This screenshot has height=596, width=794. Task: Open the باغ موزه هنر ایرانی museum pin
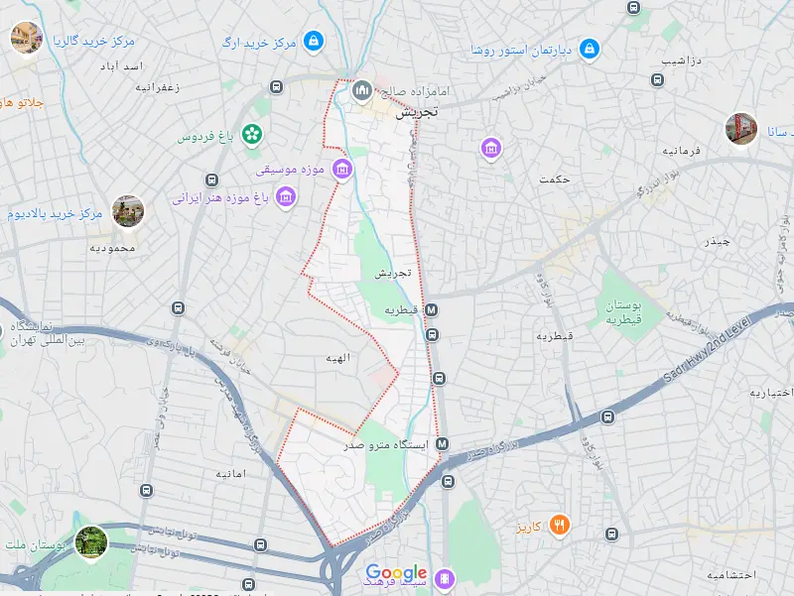[286, 196]
